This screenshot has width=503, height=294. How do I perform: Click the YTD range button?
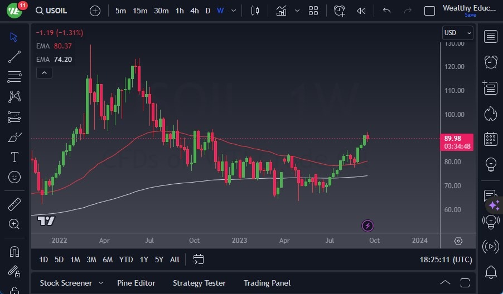coord(126,259)
